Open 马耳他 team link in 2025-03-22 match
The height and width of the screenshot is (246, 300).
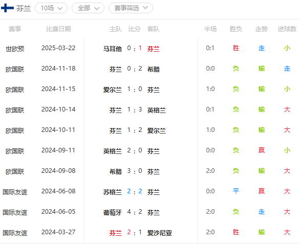112,49
